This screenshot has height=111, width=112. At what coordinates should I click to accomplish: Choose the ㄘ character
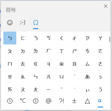coord(87,51)
